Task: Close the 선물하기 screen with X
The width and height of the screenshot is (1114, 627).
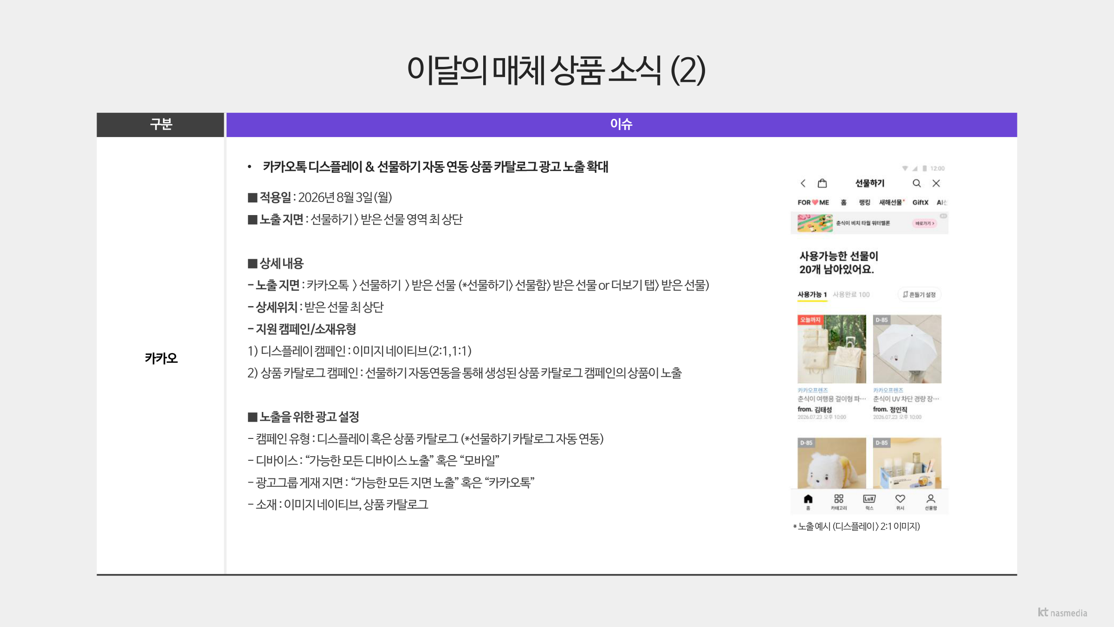Action: [x=936, y=183]
